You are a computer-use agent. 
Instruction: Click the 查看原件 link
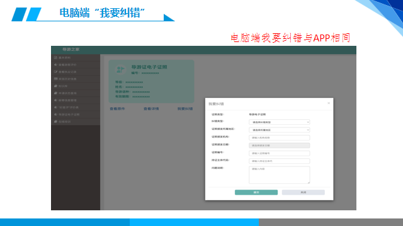(x=117, y=109)
